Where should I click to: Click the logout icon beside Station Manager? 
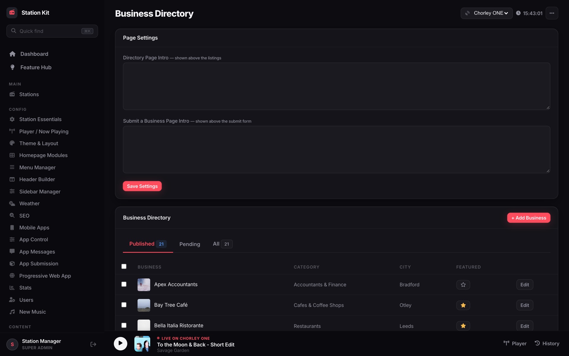93,344
